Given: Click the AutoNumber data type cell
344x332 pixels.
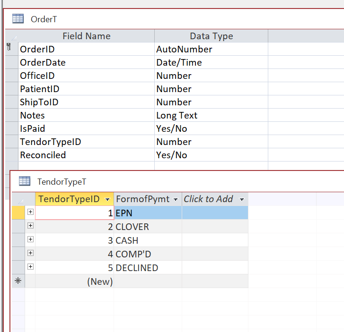Looking at the screenshot, I should tap(211, 49).
